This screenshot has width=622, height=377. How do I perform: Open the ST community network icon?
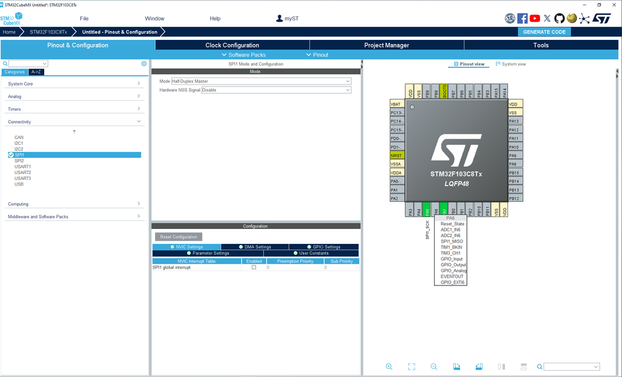[x=584, y=18]
